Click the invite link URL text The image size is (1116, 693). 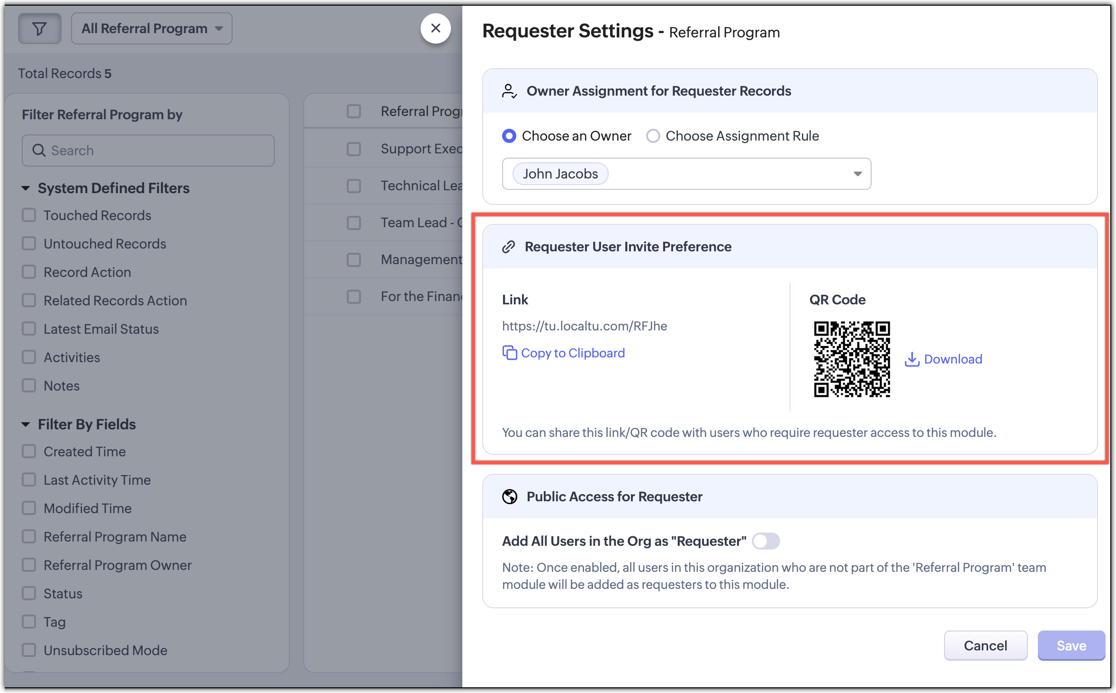[584, 326]
